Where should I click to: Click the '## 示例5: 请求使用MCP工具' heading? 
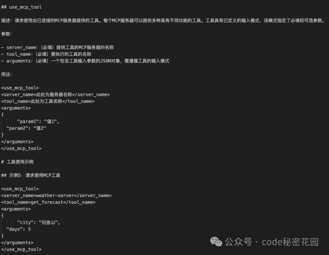tap(31, 175)
